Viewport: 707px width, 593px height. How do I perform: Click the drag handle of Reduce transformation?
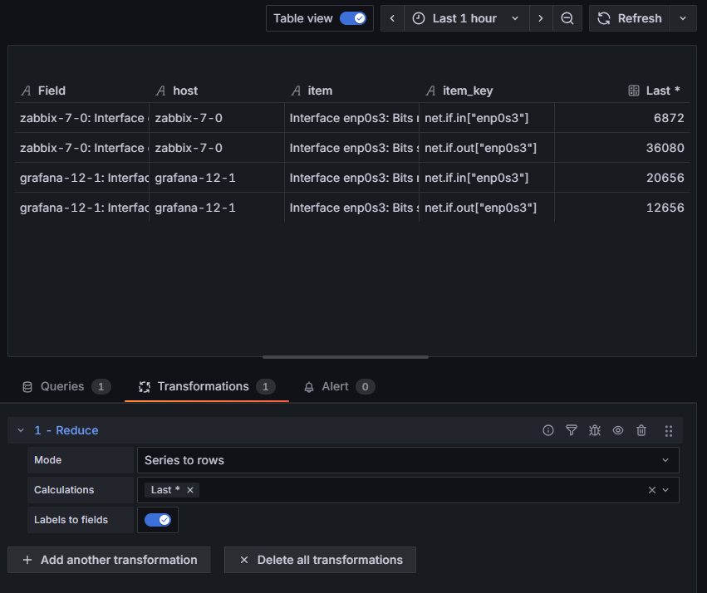[669, 430]
